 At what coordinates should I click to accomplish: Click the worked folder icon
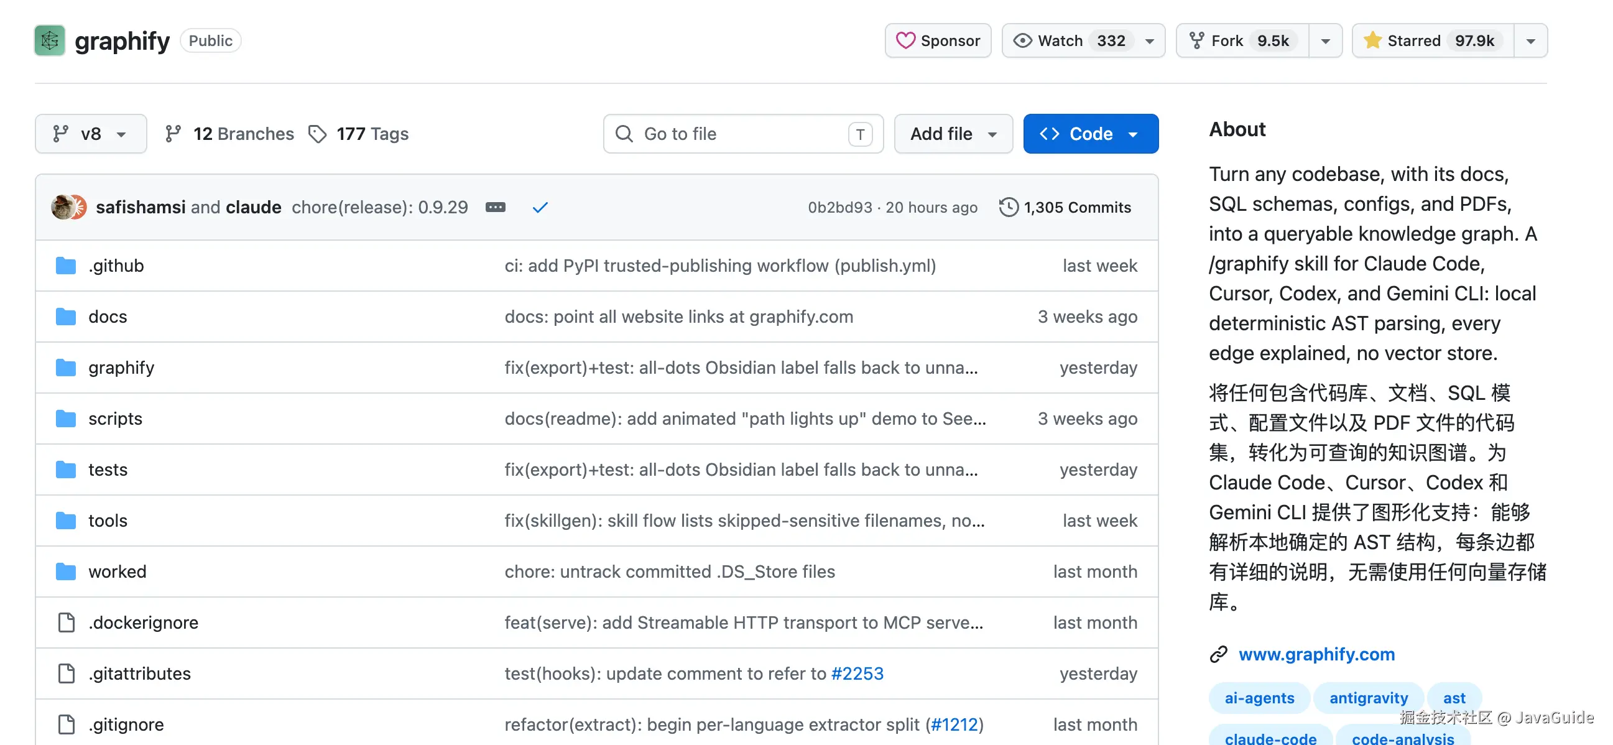66,571
